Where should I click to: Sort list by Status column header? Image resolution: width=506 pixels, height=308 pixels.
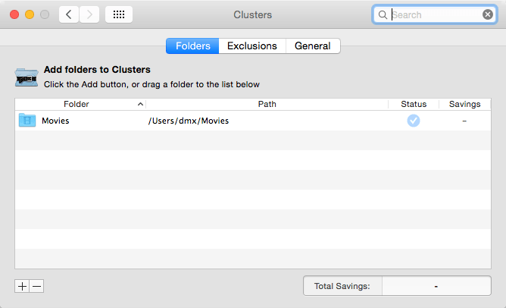414,104
